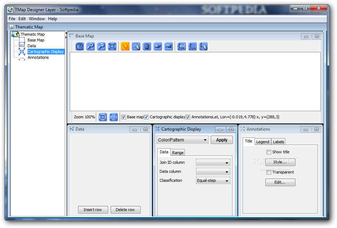Switch to the Range tab
The image size is (337, 228).
click(x=178, y=153)
